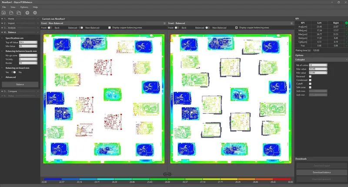Click the Min Value field under Specifications
Viewport: 348px width, 187px height.
point(28,46)
